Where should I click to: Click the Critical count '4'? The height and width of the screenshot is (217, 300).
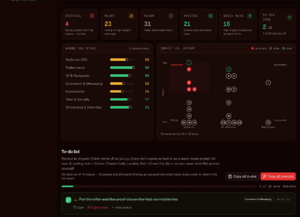pos(67,24)
